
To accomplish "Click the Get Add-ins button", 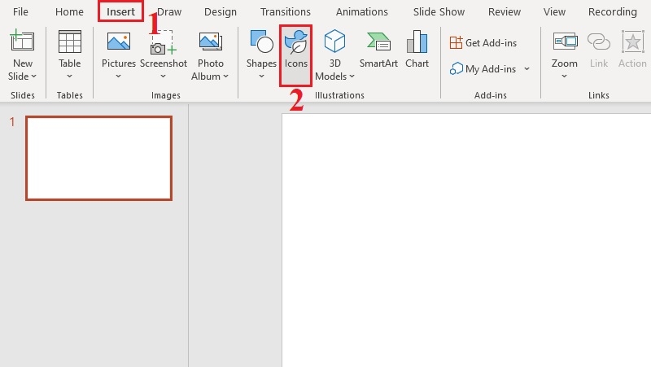I will [483, 43].
